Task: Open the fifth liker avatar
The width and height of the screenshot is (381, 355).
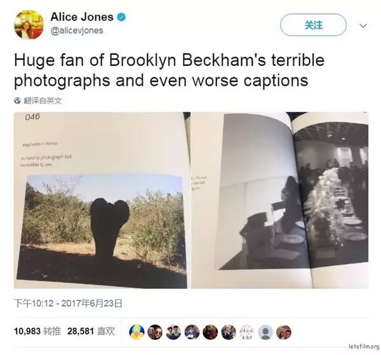Action: tap(210, 332)
